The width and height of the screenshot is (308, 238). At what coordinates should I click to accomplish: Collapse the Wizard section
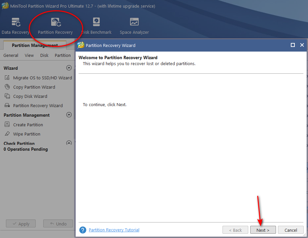(x=69, y=68)
